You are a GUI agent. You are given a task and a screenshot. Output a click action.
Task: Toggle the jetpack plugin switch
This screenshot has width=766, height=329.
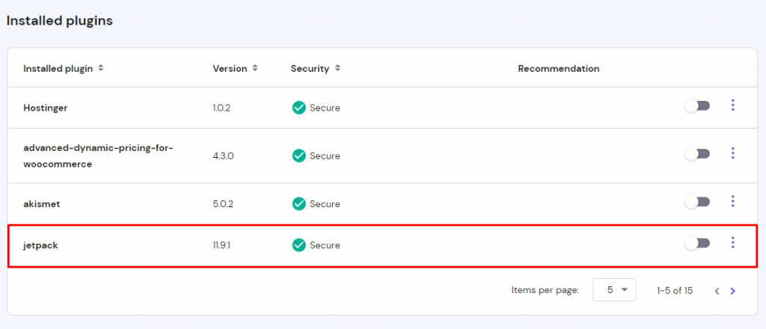click(x=697, y=243)
